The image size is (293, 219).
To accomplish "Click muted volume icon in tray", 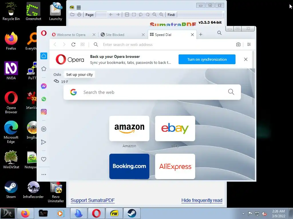I will (x=264, y=214).
